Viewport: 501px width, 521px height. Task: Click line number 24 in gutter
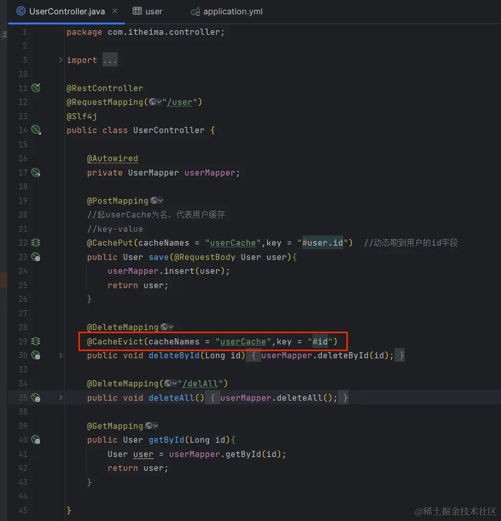(x=23, y=271)
